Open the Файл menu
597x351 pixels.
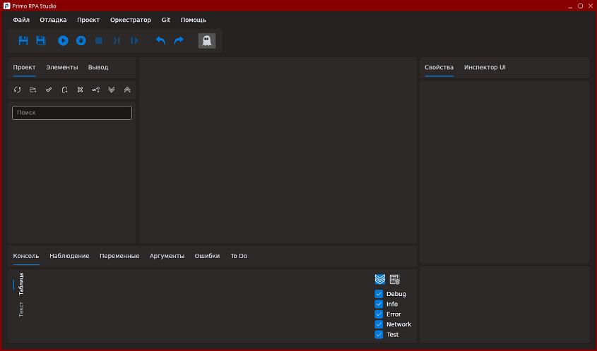[x=21, y=20]
